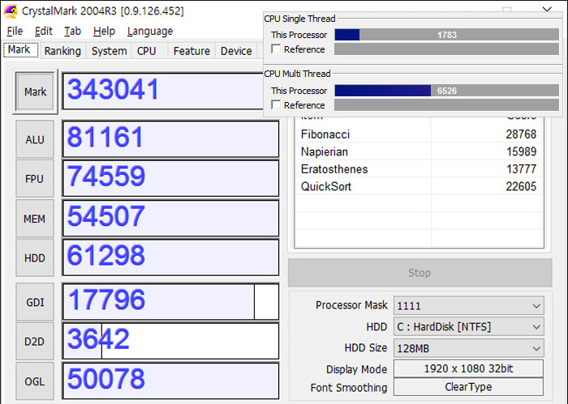
Task: Click the Fibonacci score value 28768
Action: (x=521, y=134)
